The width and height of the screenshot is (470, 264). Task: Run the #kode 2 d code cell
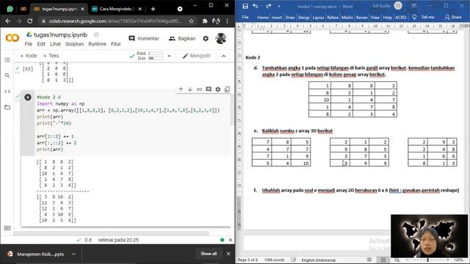pyautogui.click(x=28, y=98)
